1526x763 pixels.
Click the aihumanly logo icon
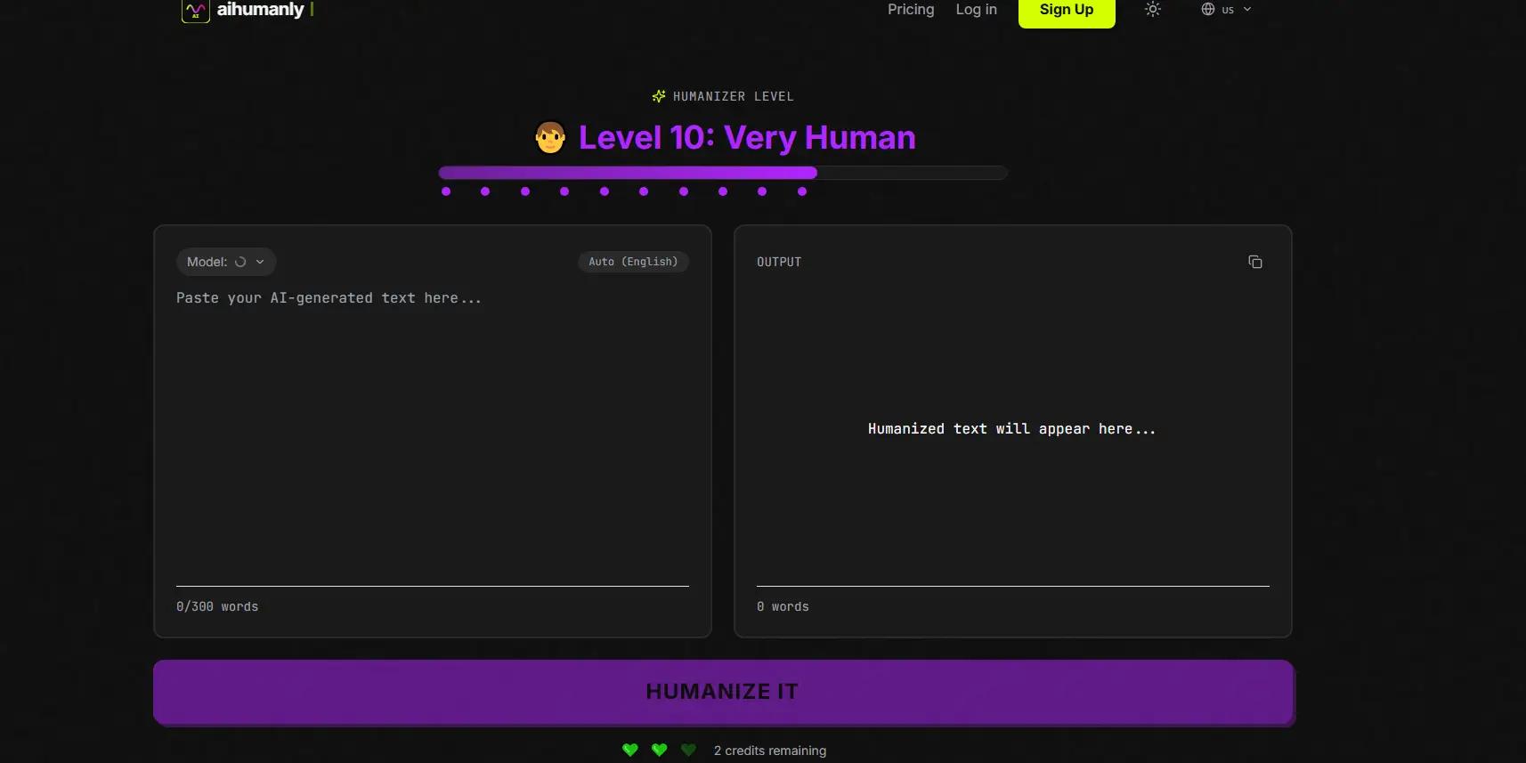tap(195, 11)
